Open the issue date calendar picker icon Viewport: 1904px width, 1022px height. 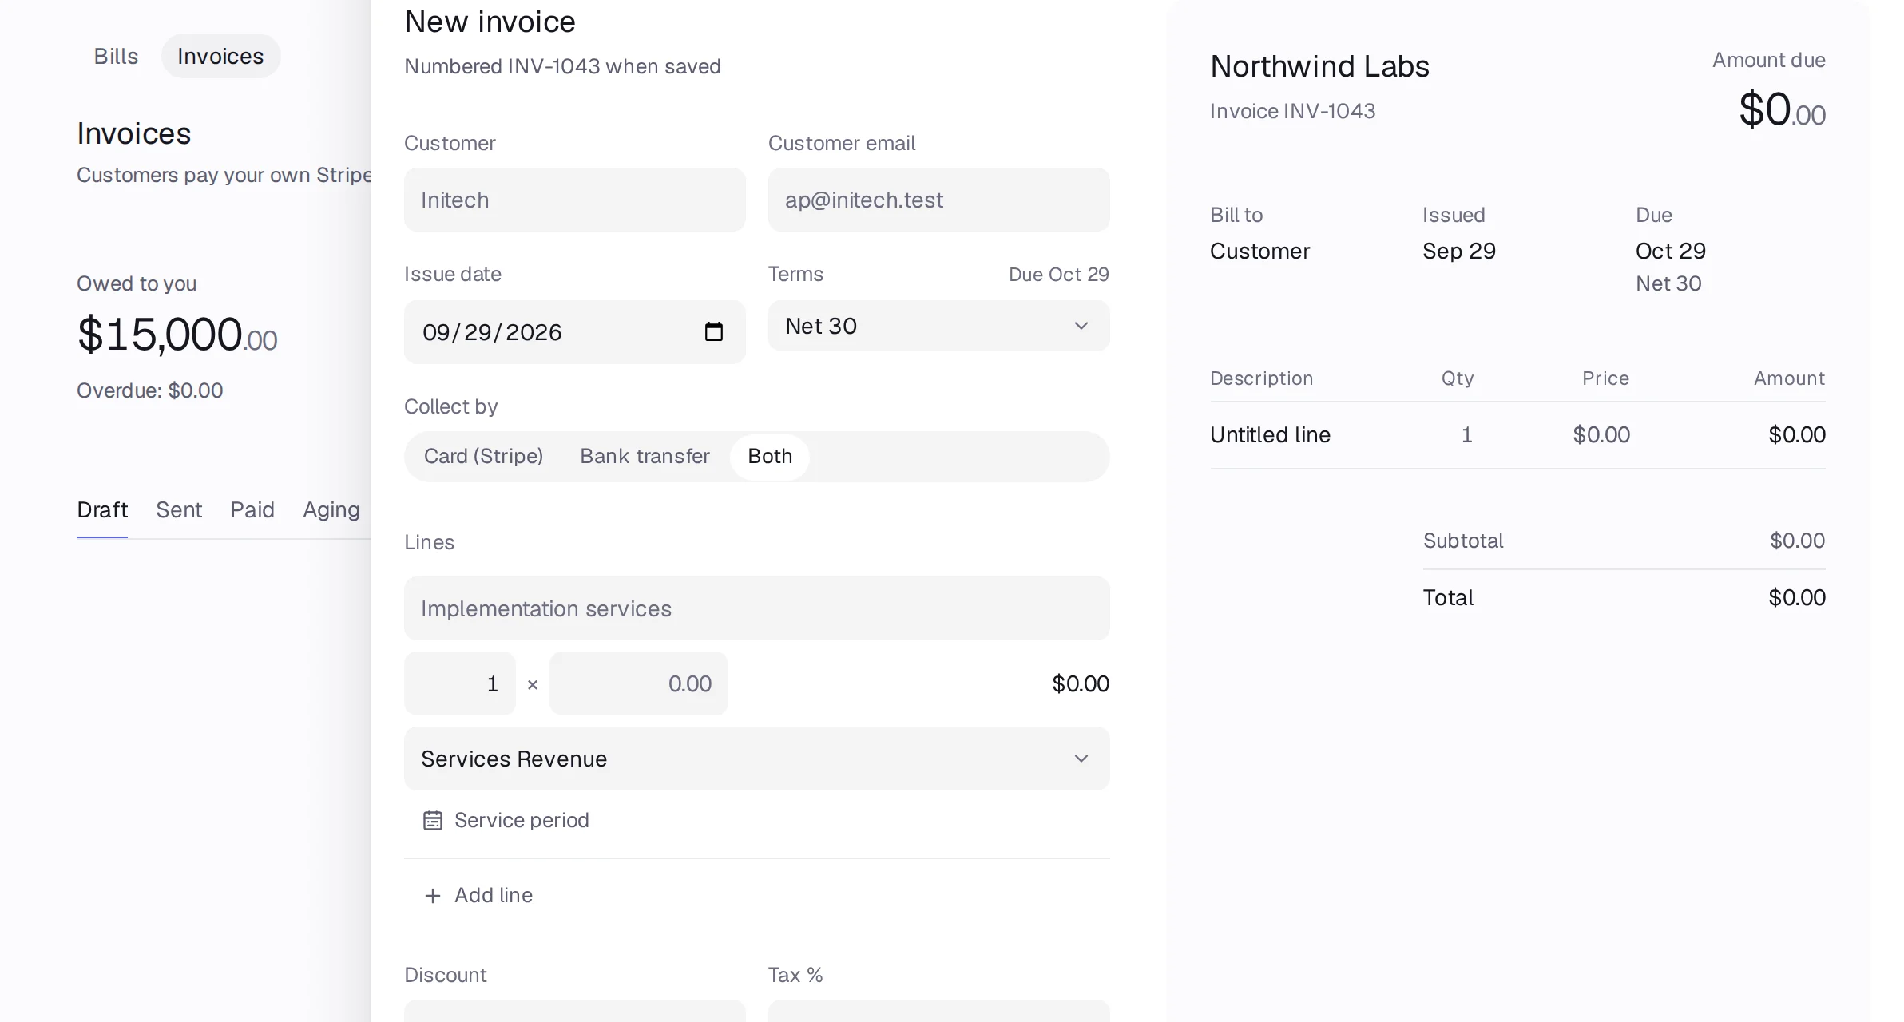(713, 331)
